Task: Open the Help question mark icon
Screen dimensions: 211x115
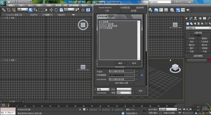Action: pos(190,2)
